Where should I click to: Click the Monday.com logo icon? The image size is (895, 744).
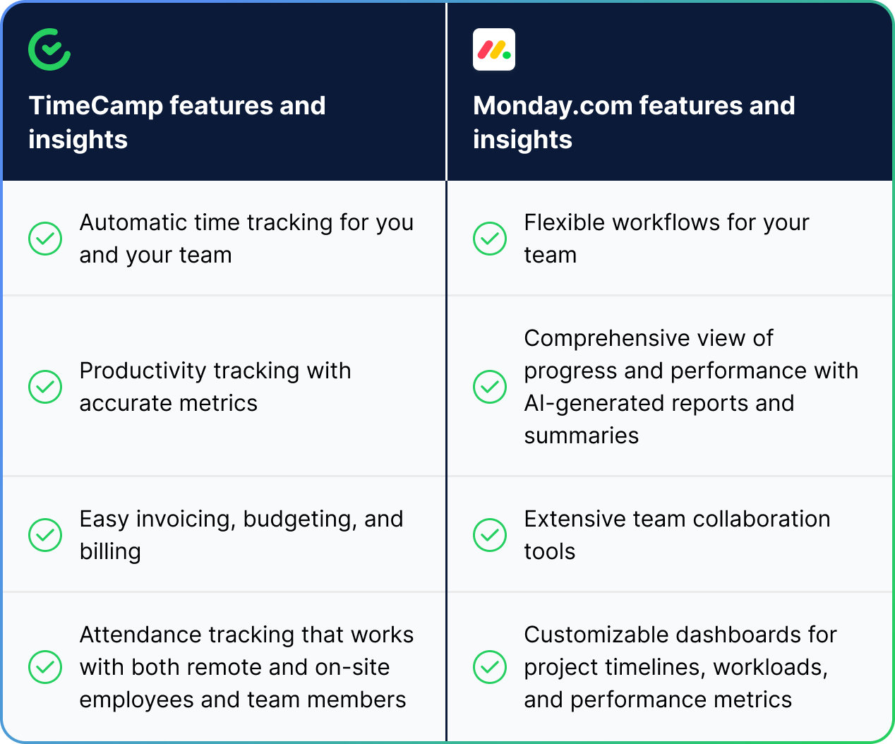click(x=494, y=49)
